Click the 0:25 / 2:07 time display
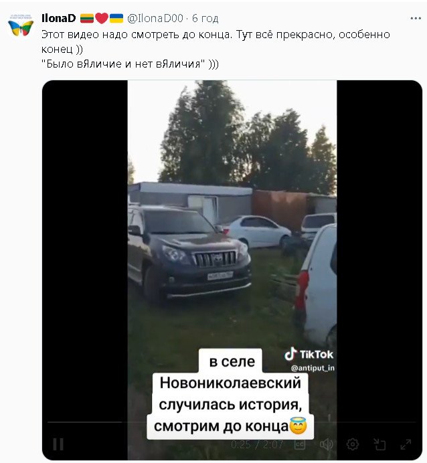Viewport: 427px width, 463px height. tap(257, 444)
